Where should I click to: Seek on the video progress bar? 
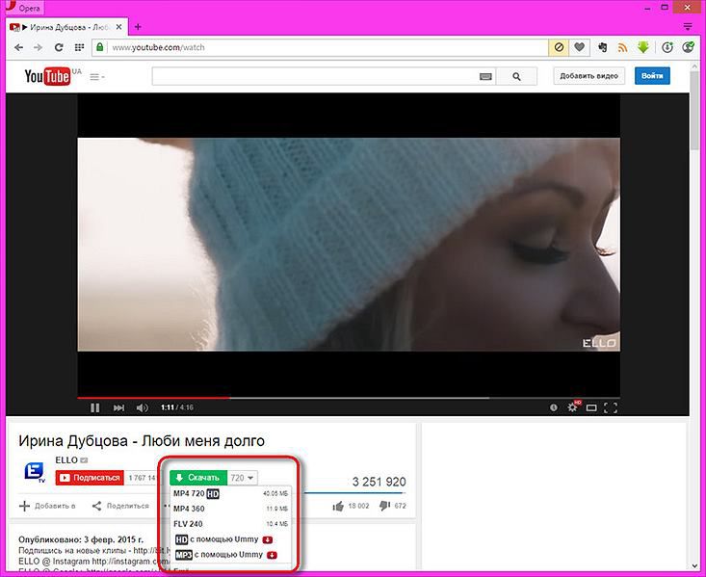tap(349, 398)
